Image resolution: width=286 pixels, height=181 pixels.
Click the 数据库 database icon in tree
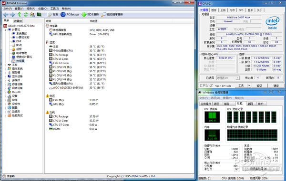[10, 112]
